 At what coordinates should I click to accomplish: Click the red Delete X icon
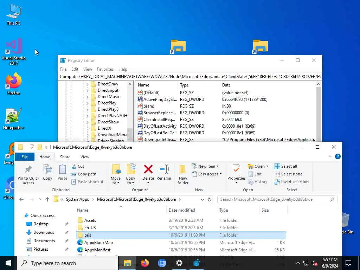148,170
